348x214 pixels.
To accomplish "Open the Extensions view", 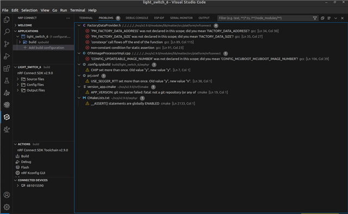I will pyautogui.click(x=7, y=69).
